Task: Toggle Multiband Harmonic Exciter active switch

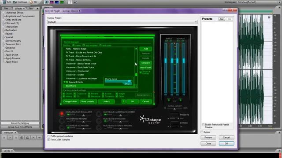Action: pyautogui.click(x=105, y=114)
